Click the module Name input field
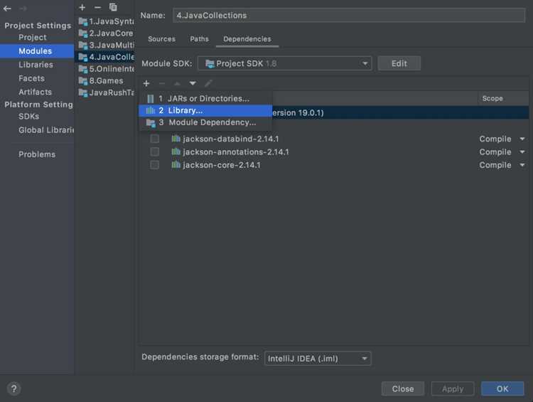The image size is (533, 402). tap(349, 16)
